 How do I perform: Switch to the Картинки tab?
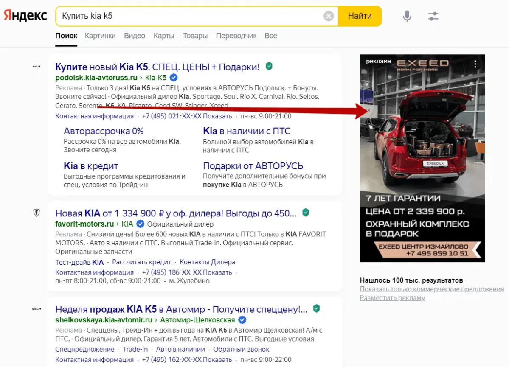[100, 36]
